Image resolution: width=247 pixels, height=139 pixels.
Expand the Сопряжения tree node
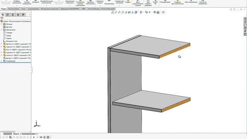pyautogui.click(x=2, y=61)
